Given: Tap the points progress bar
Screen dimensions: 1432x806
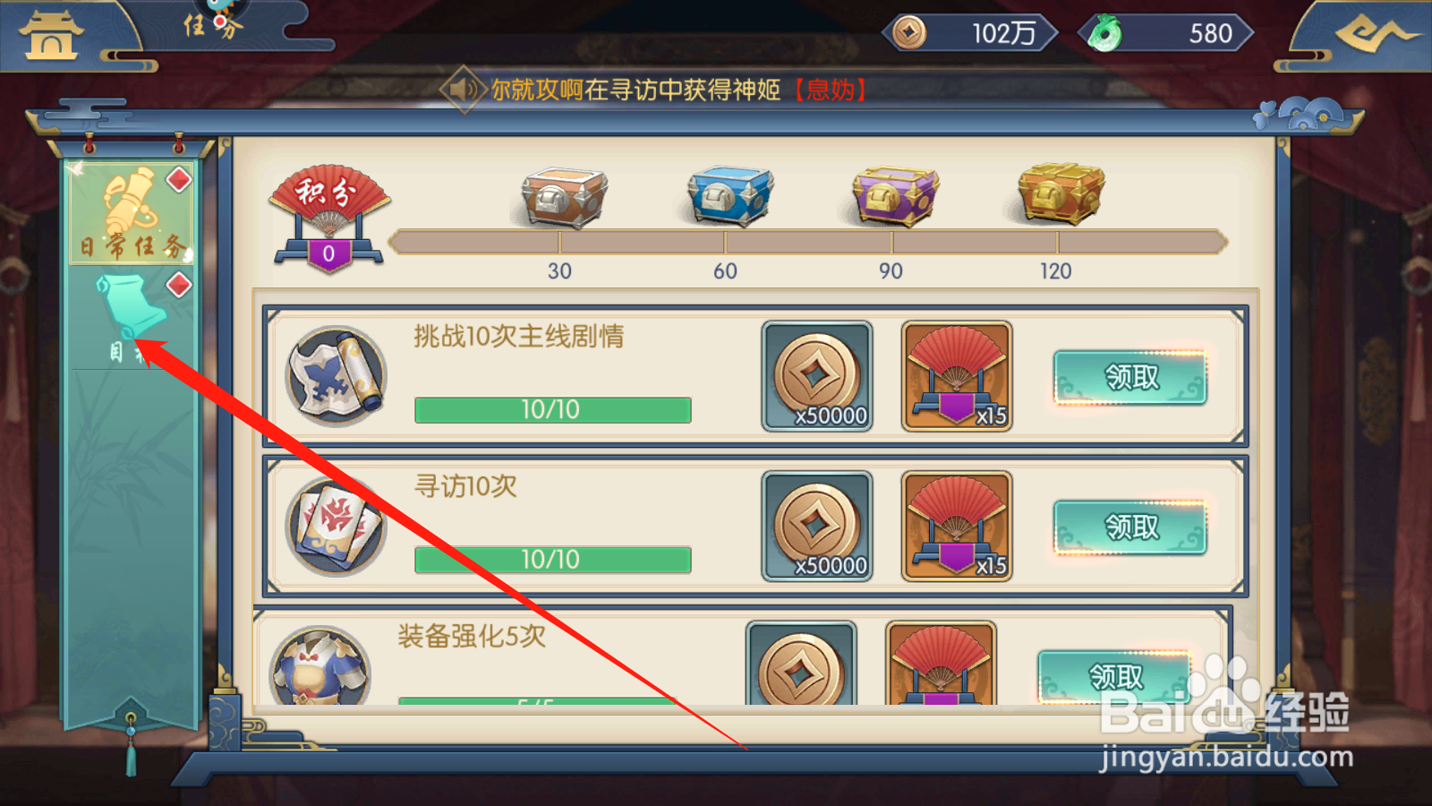Looking at the screenshot, I should coord(808,242).
